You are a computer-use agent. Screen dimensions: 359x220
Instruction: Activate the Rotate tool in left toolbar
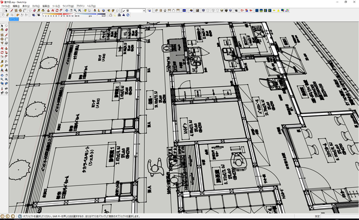(x=2, y=53)
